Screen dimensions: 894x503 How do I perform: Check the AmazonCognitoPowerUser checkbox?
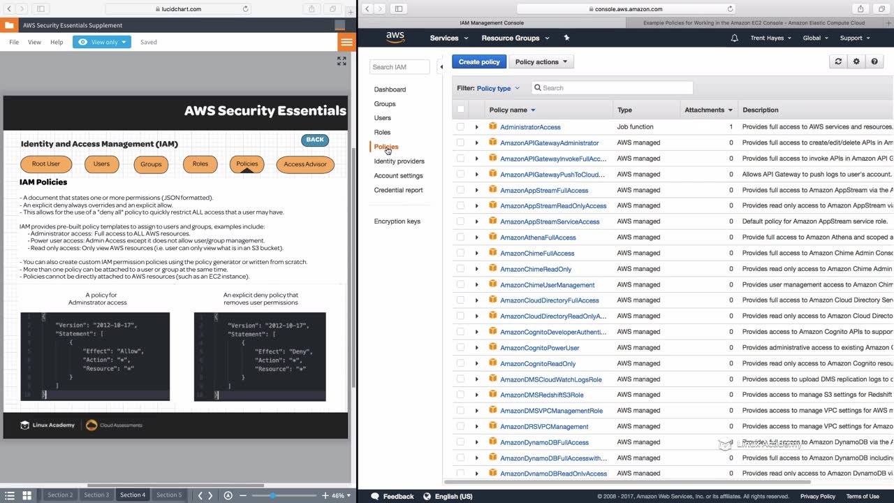click(x=460, y=347)
